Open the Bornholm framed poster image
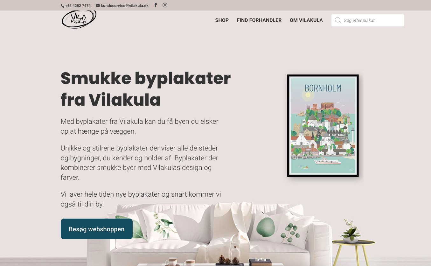 (323, 126)
